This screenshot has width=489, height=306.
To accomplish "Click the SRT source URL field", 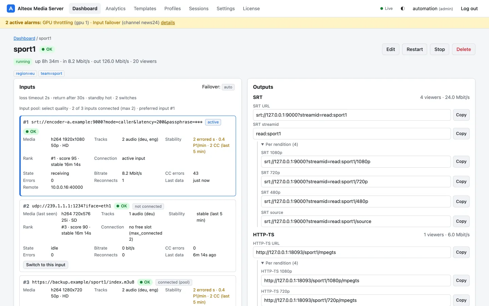I will (x=356, y=221).
